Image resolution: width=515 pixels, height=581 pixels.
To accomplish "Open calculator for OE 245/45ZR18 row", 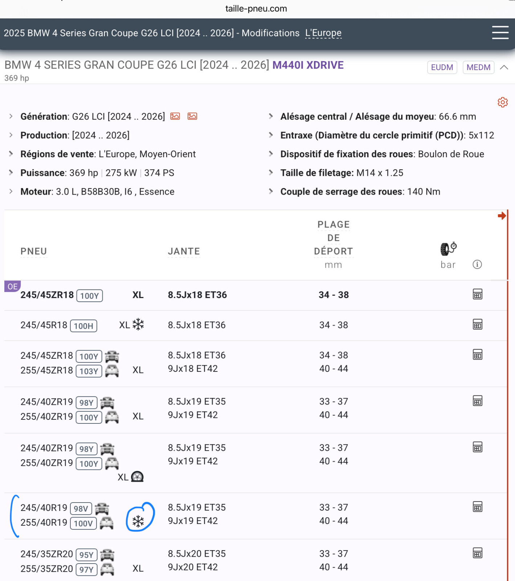I will point(478,294).
